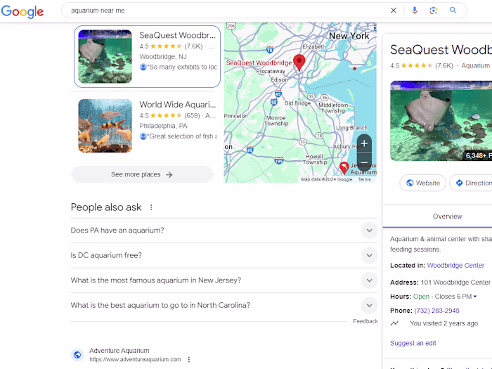492x369 pixels.
Task: Open Adventure Aquarium search result
Action: tap(119, 351)
